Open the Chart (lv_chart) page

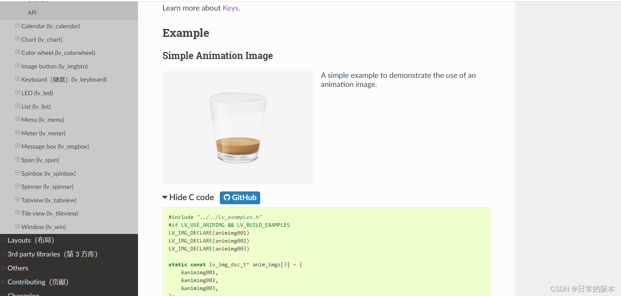pos(42,39)
